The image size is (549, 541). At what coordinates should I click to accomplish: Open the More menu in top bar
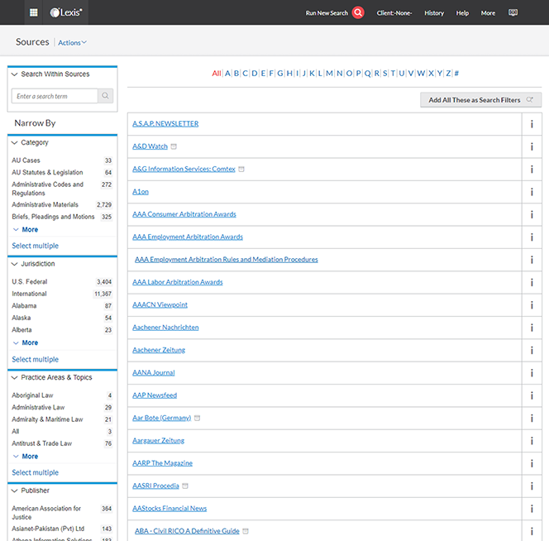pyautogui.click(x=488, y=13)
